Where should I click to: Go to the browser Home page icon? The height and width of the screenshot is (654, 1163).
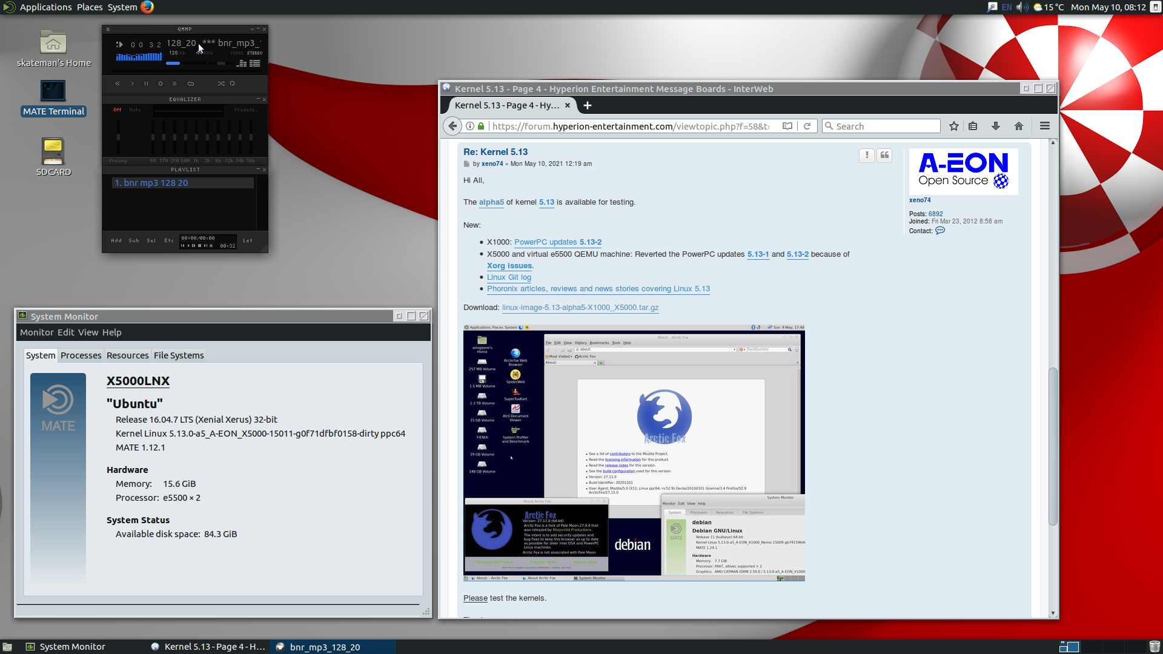[1019, 126]
